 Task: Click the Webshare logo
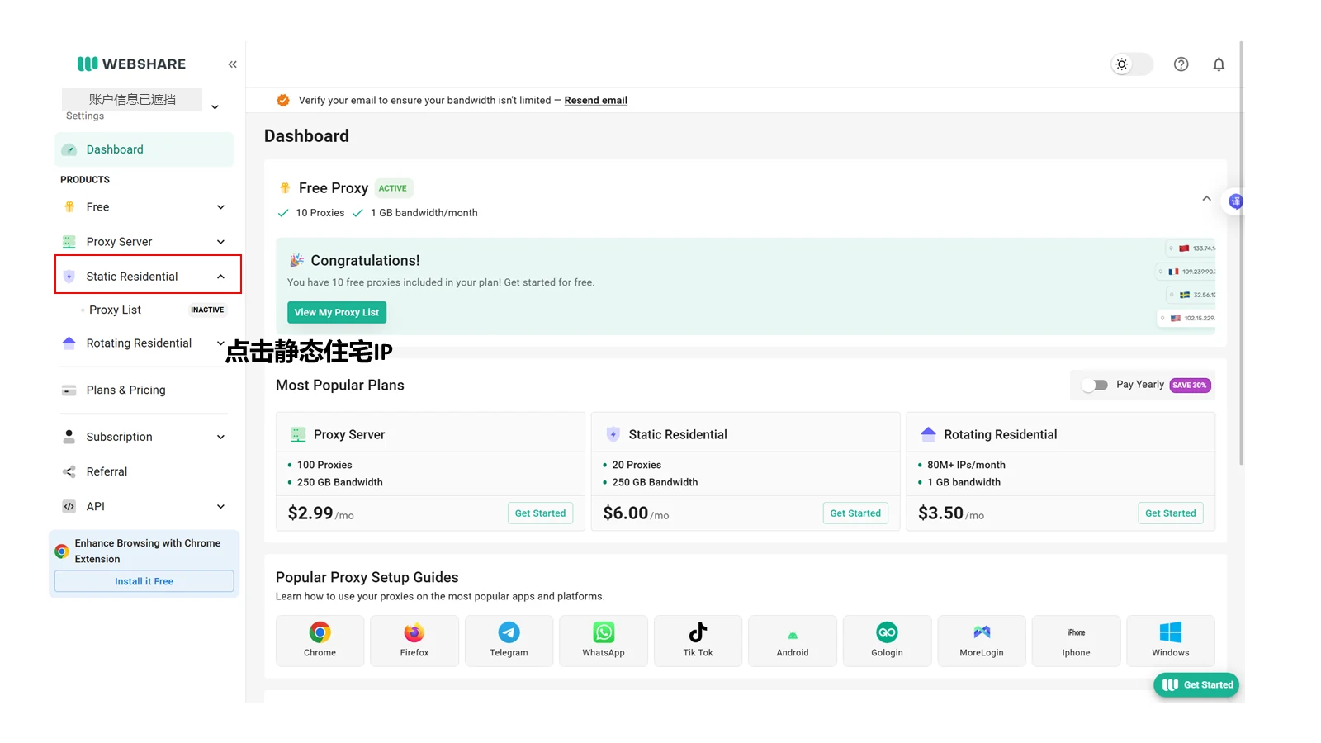pos(131,64)
